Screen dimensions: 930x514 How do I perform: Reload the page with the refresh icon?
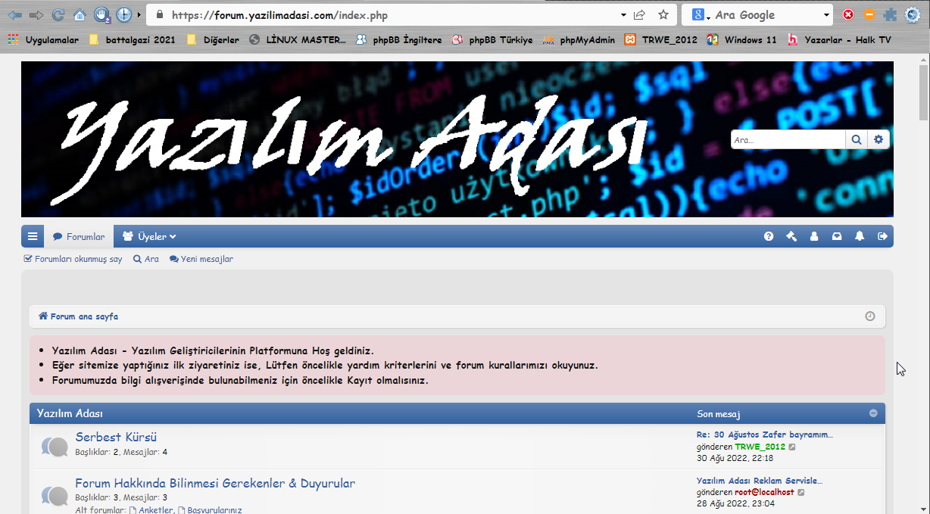point(58,14)
